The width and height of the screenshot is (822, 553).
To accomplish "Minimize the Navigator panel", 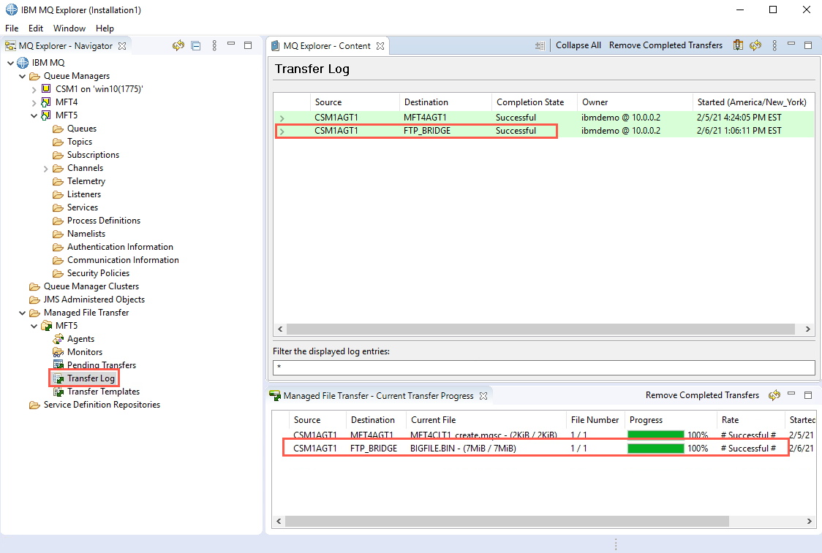I will tap(230, 44).
